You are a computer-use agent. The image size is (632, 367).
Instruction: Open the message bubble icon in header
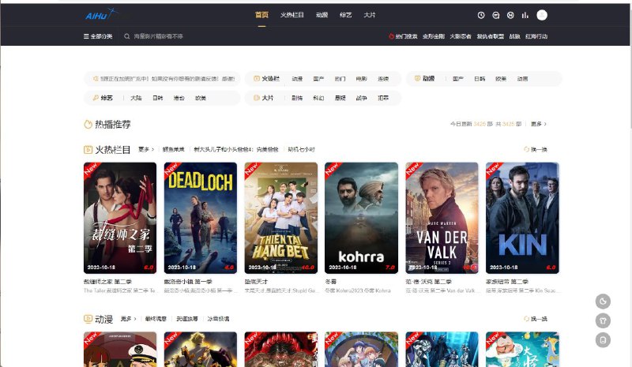(496, 15)
